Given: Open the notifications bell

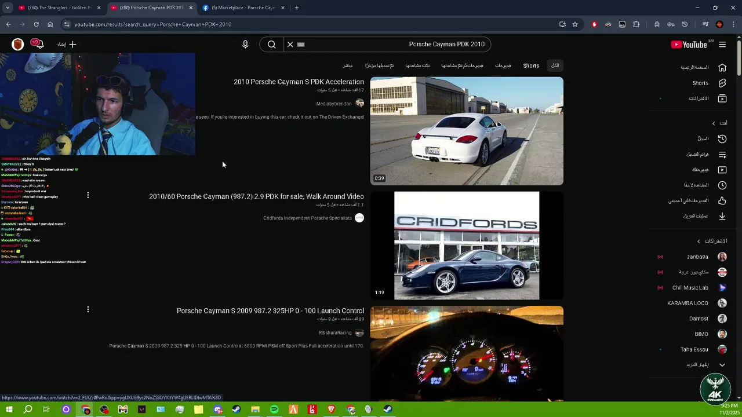Looking at the screenshot, I should pyautogui.click(x=38, y=44).
